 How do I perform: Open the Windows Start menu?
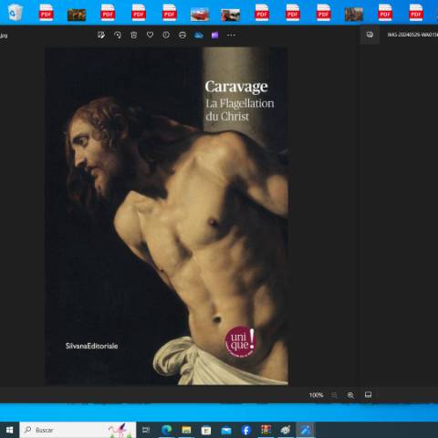[10, 430]
